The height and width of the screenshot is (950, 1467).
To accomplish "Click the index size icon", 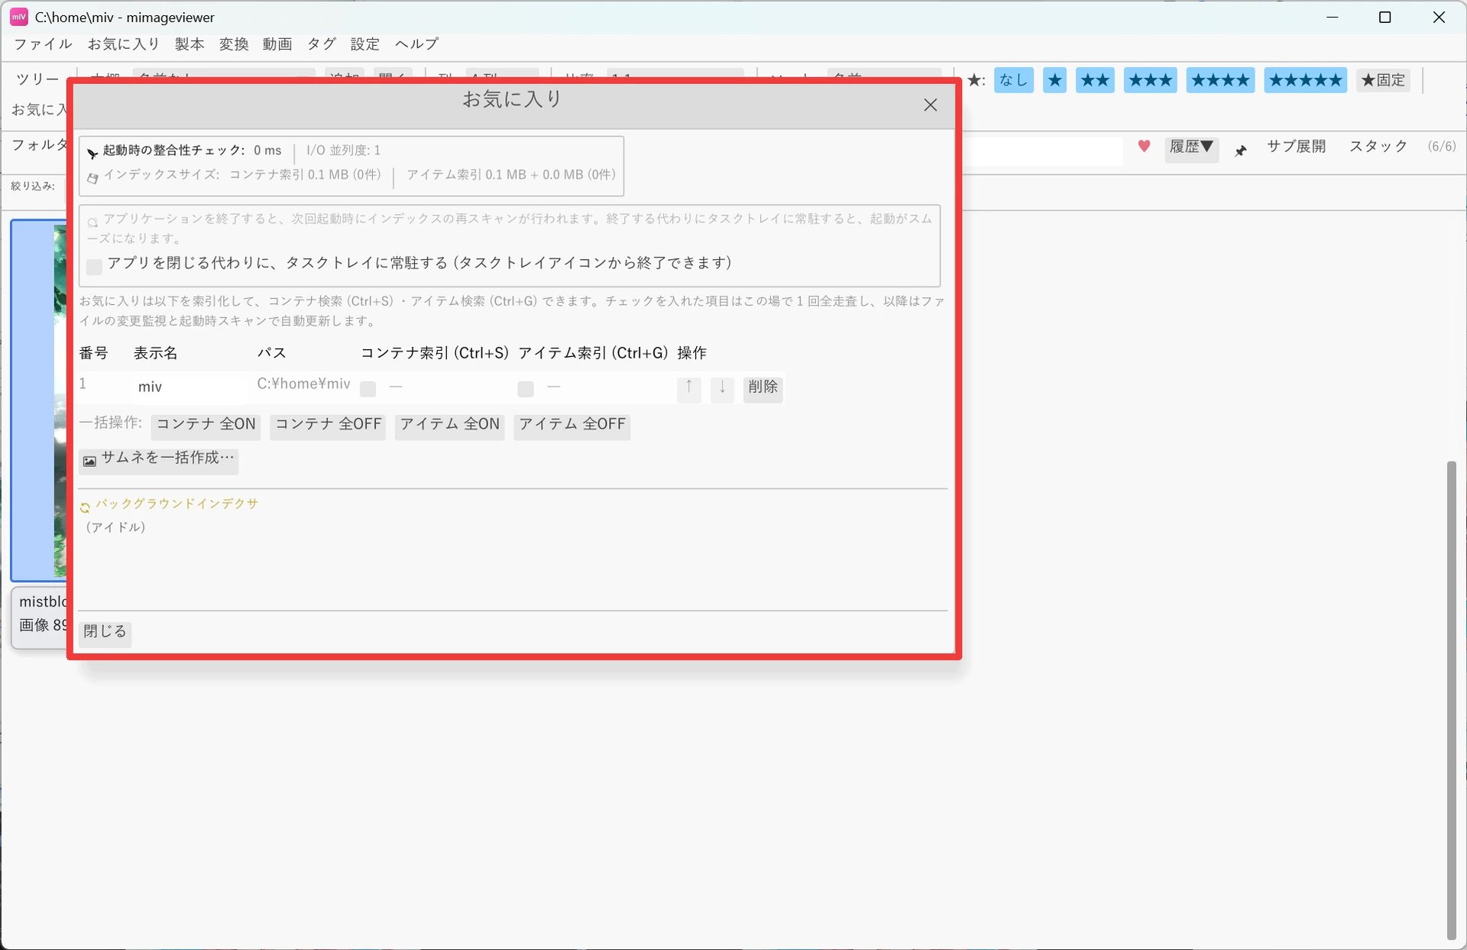I will tap(92, 178).
